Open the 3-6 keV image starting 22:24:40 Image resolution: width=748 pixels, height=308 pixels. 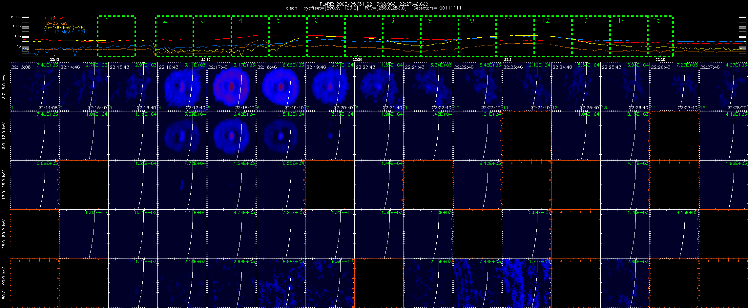pyautogui.click(x=576, y=87)
